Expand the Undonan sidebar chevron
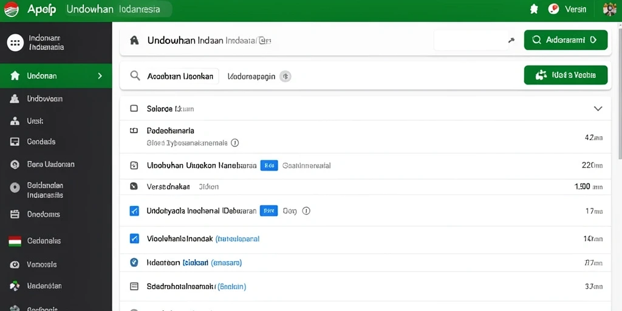 click(100, 76)
